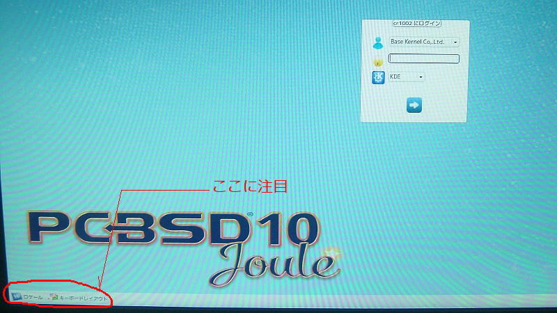This screenshot has width=557, height=313.
Task: Open the user selection dropdown
Action: coord(424,42)
